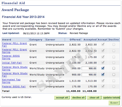
Task: Click the Award Package heading
Action: tap(15, 10)
